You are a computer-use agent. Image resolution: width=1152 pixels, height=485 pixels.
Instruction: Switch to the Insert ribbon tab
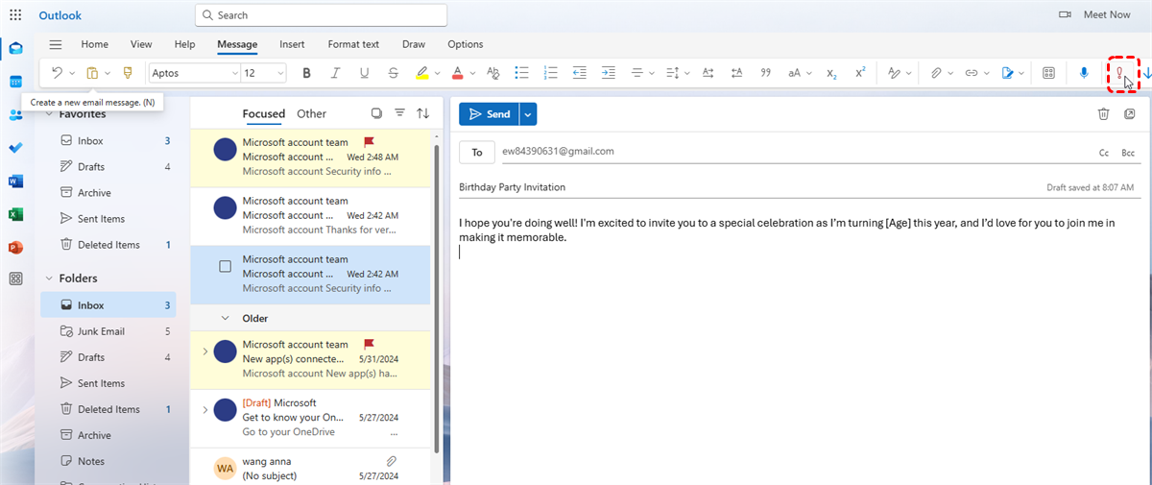(x=292, y=44)
